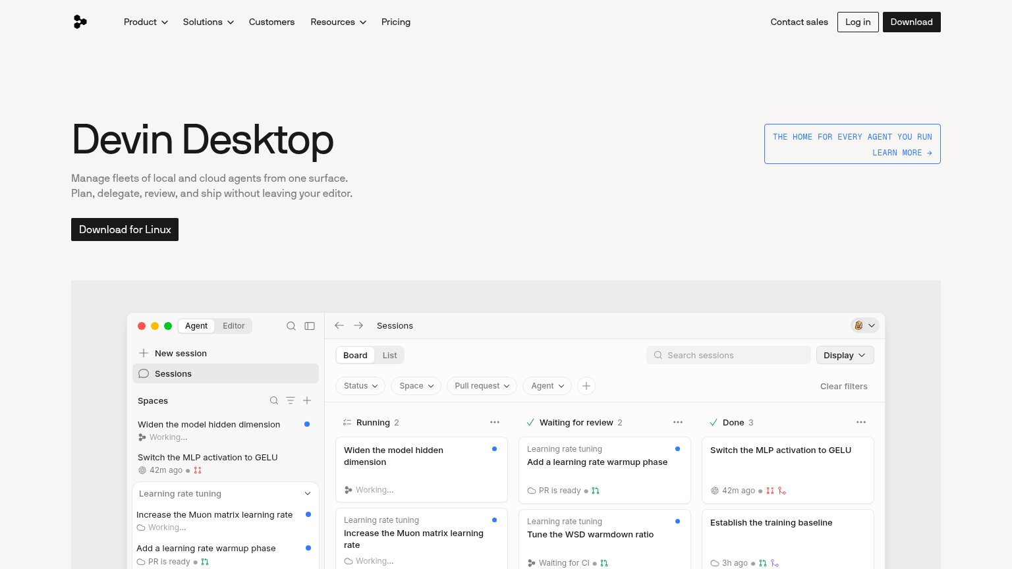Open the Done card Switch the MLP activation to GELU
This screenshot has width=1012, height=569.
point(788,470)
